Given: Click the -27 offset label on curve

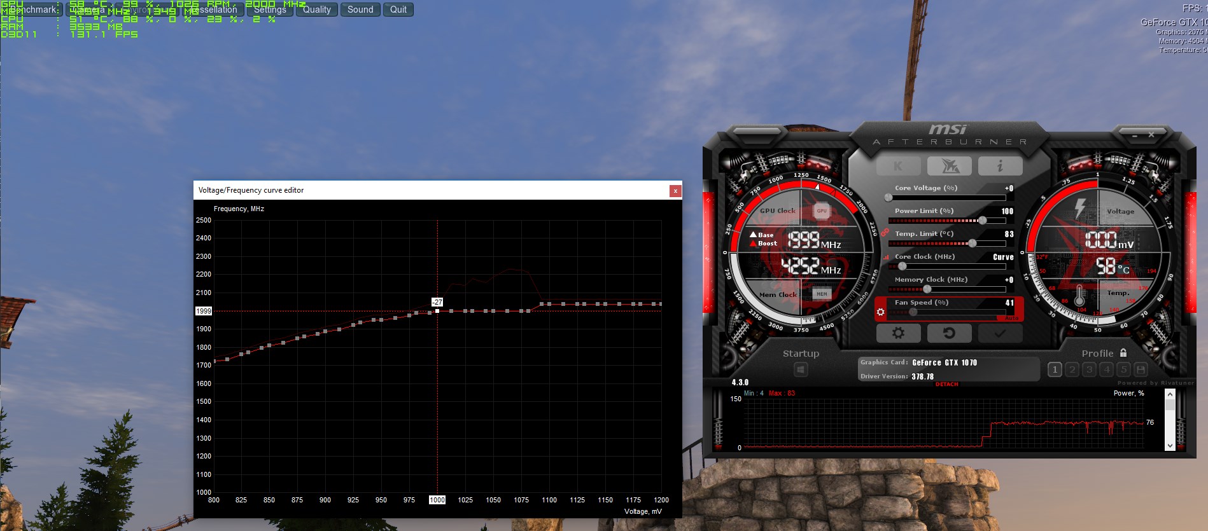Looking at the screenshot, I should click(x=437, y=302).
